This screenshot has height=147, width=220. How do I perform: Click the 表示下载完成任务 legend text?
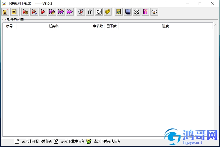[x=107, y=141]
